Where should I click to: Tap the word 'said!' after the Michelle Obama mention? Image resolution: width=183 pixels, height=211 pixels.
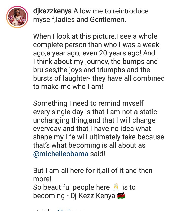click(98, 154)
